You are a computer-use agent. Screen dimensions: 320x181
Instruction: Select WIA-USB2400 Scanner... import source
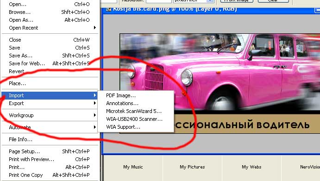(x=136, y=119)
